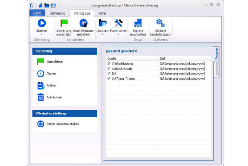Open the Hilfe ribbon tab

click(102, 13)
